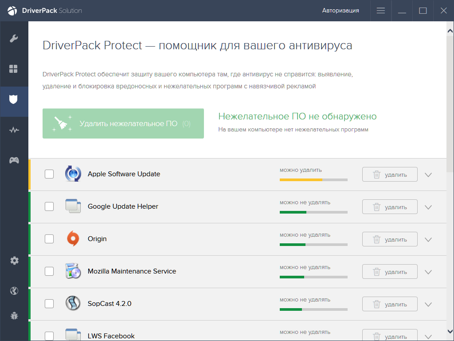Screen dimensions: 454x341
Task: Open the wrench drivers section in sidebar
Action: click(14, 38)
